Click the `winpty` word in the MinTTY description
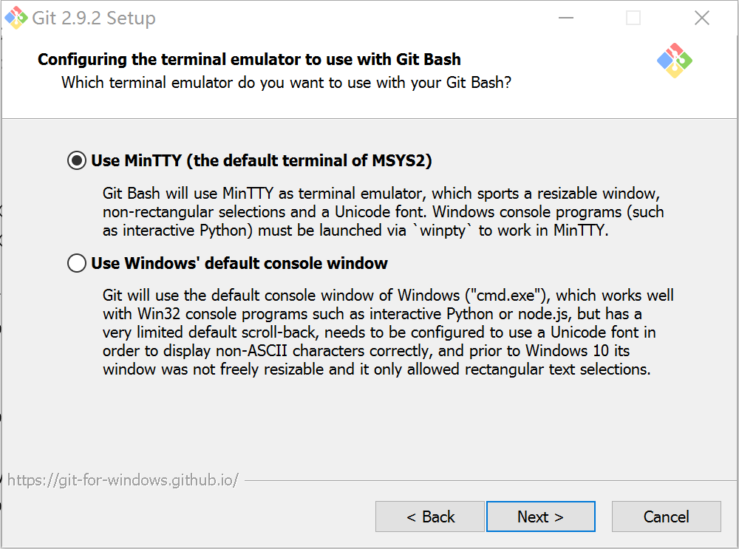739x549 pixels. point(442,231)
